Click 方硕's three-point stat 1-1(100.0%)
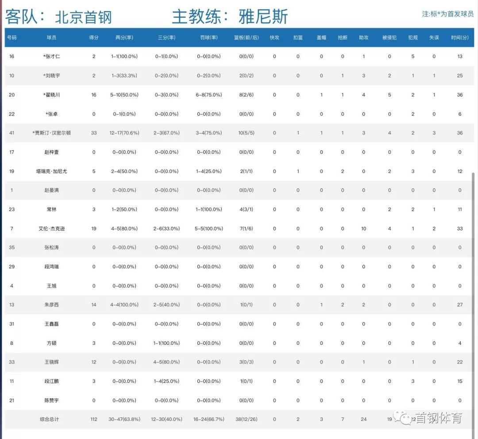This screenshot has height=439, width=478. (166, 343)
